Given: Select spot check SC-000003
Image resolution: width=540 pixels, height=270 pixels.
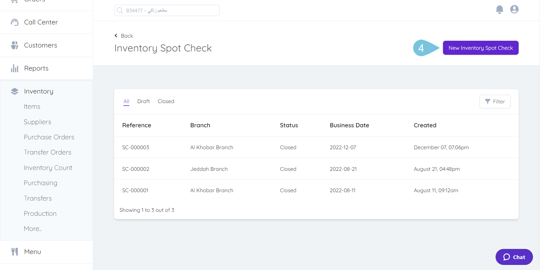Looking at the screenshot, I should (x=136, y=147).
